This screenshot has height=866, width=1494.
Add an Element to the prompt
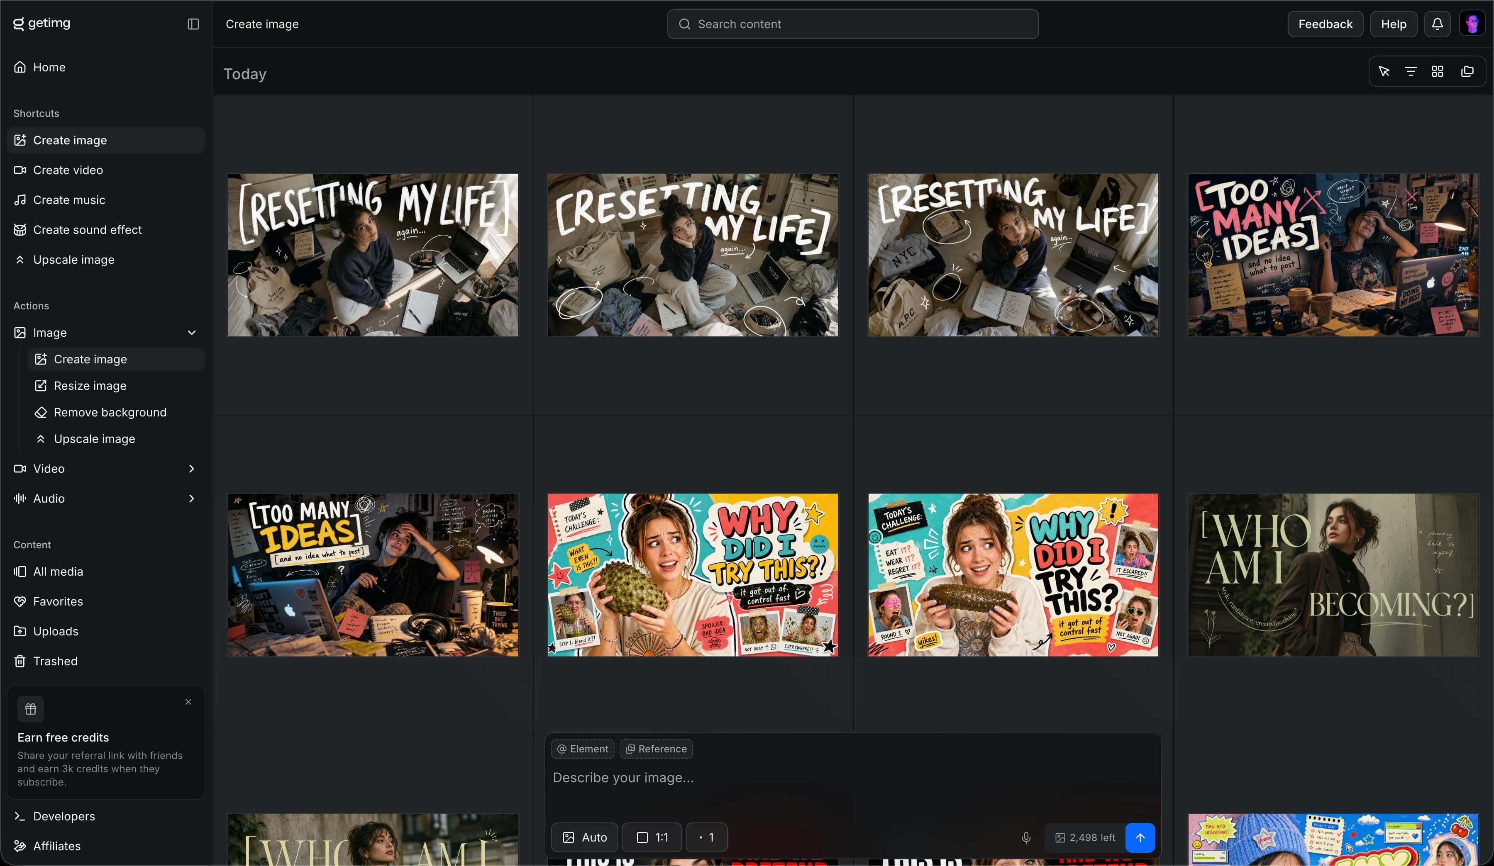(583, 749)
